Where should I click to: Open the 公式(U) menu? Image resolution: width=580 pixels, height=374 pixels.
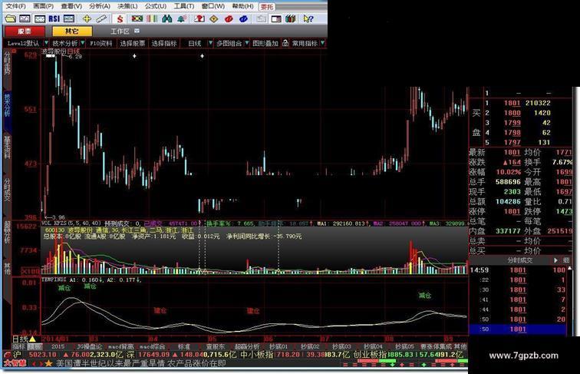click(x=156, y=6)
